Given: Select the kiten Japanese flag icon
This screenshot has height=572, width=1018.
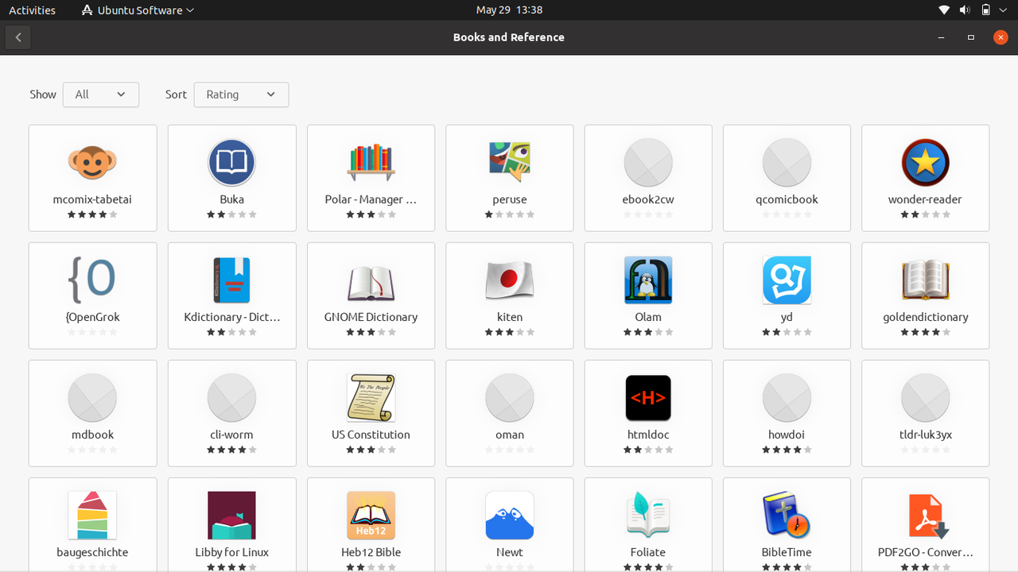Looking at the screenshot, I should (510, 280).
